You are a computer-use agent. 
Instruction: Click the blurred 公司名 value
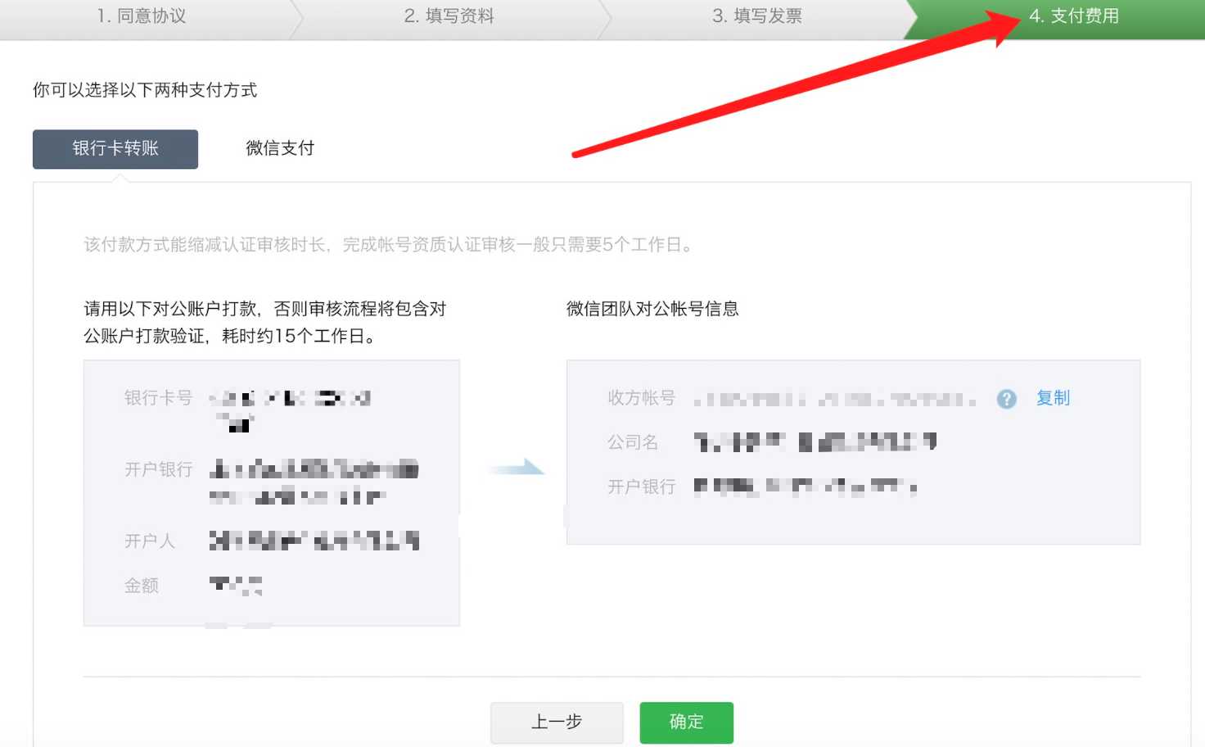[x=815, y=443]
